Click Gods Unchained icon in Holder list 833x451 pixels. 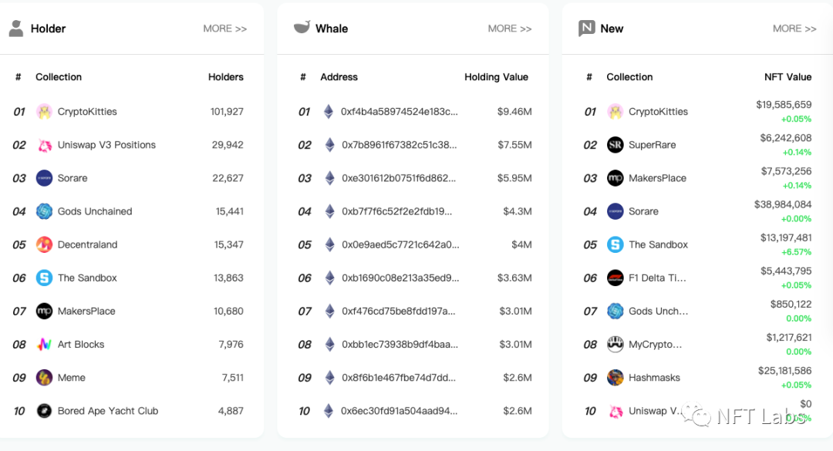44,211
